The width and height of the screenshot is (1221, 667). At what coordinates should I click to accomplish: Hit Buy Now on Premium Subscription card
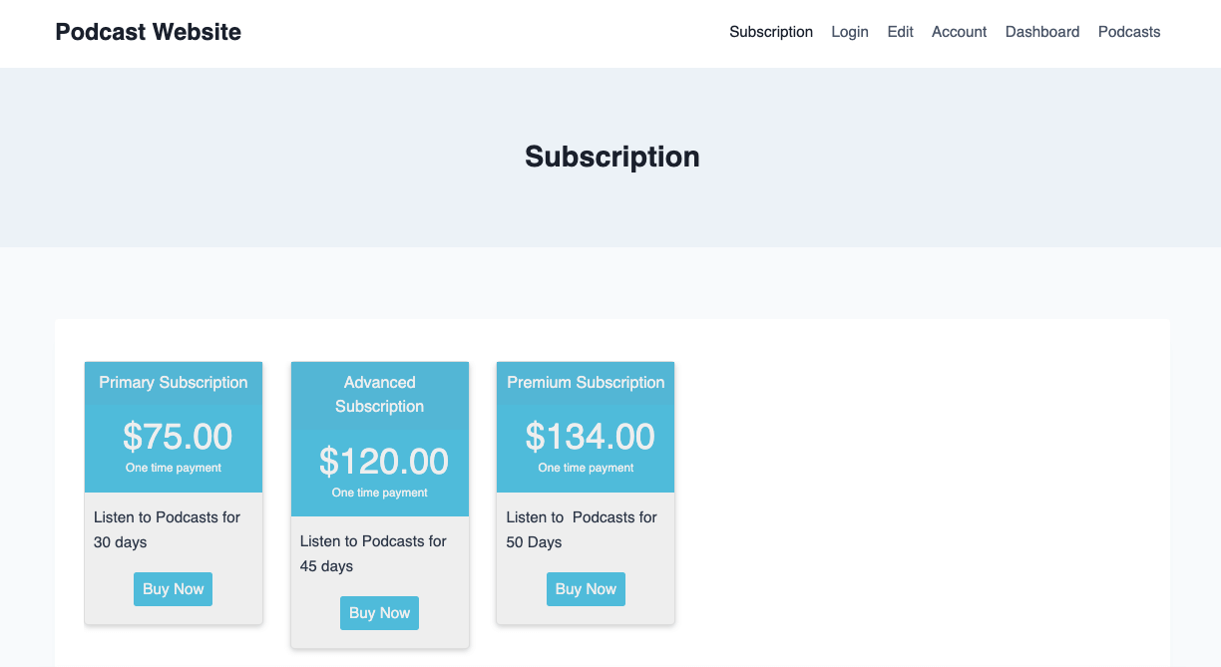tap(586, 589)
